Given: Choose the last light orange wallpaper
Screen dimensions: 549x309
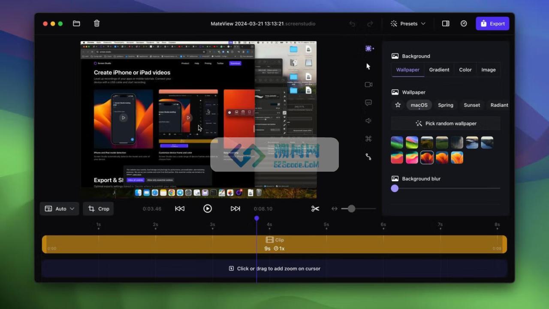Looking at the screenshot, I should (x=457, y=158).
